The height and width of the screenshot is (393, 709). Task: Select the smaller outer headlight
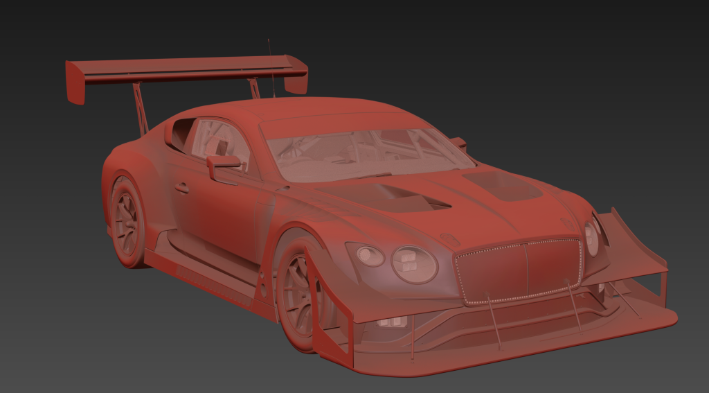click(x=370, y=256)
